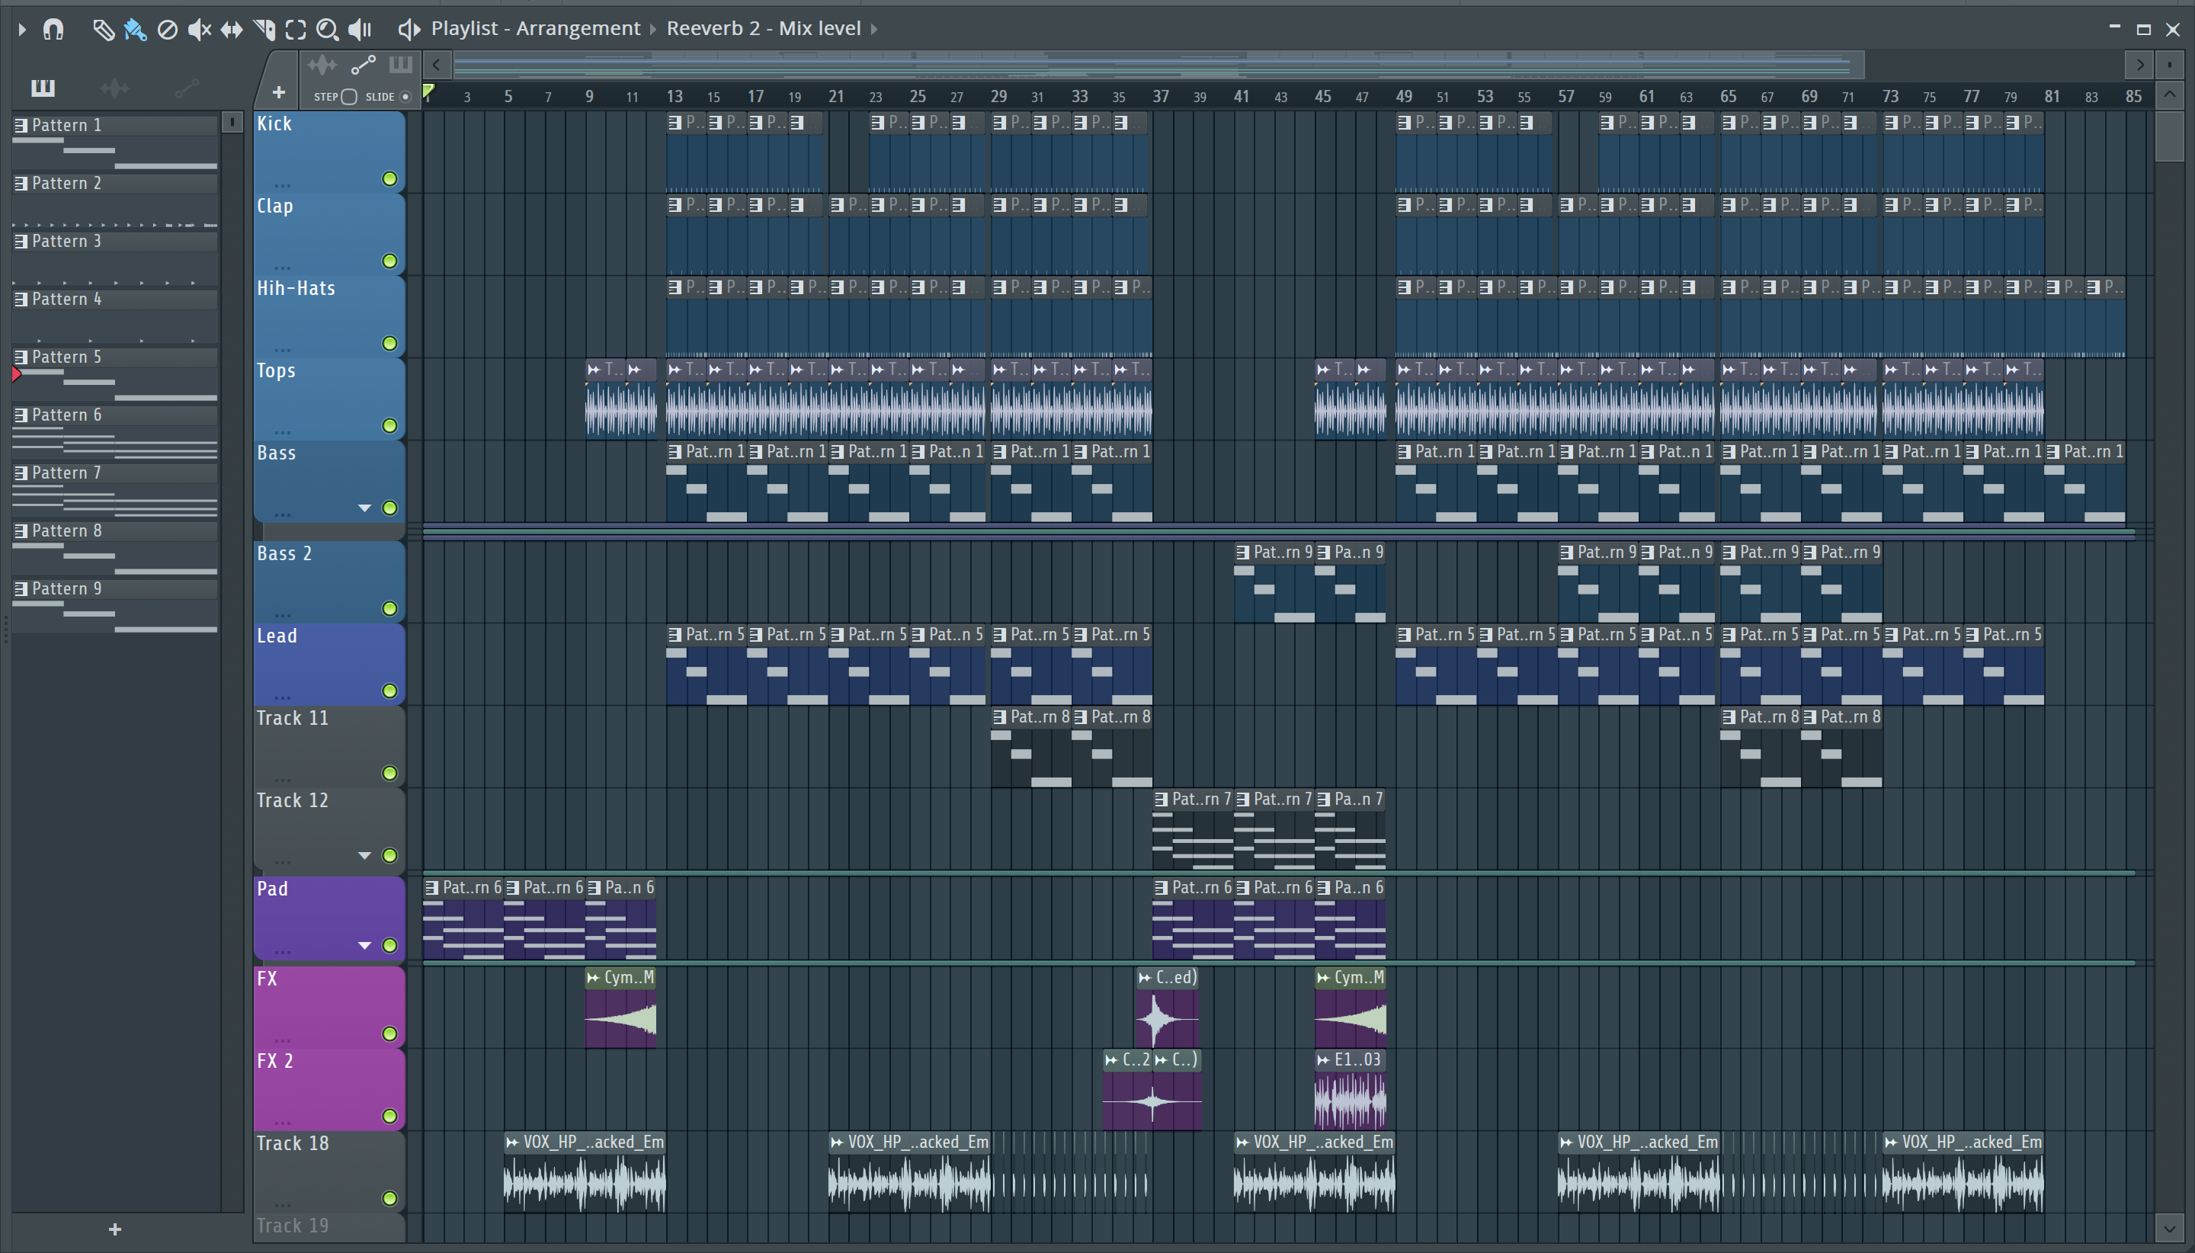Mute the Bass 2 track

coord(389,608)
